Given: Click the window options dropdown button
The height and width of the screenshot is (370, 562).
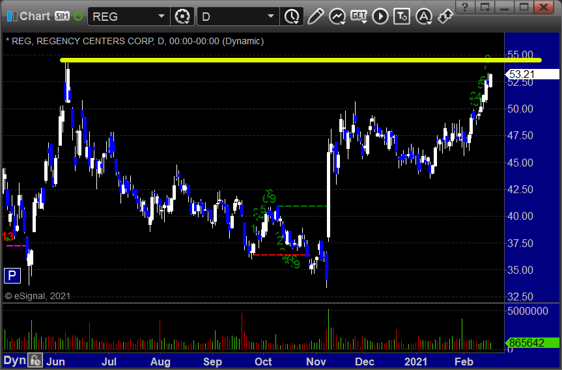Looking at the screenshot, I should tap(485, 7).
